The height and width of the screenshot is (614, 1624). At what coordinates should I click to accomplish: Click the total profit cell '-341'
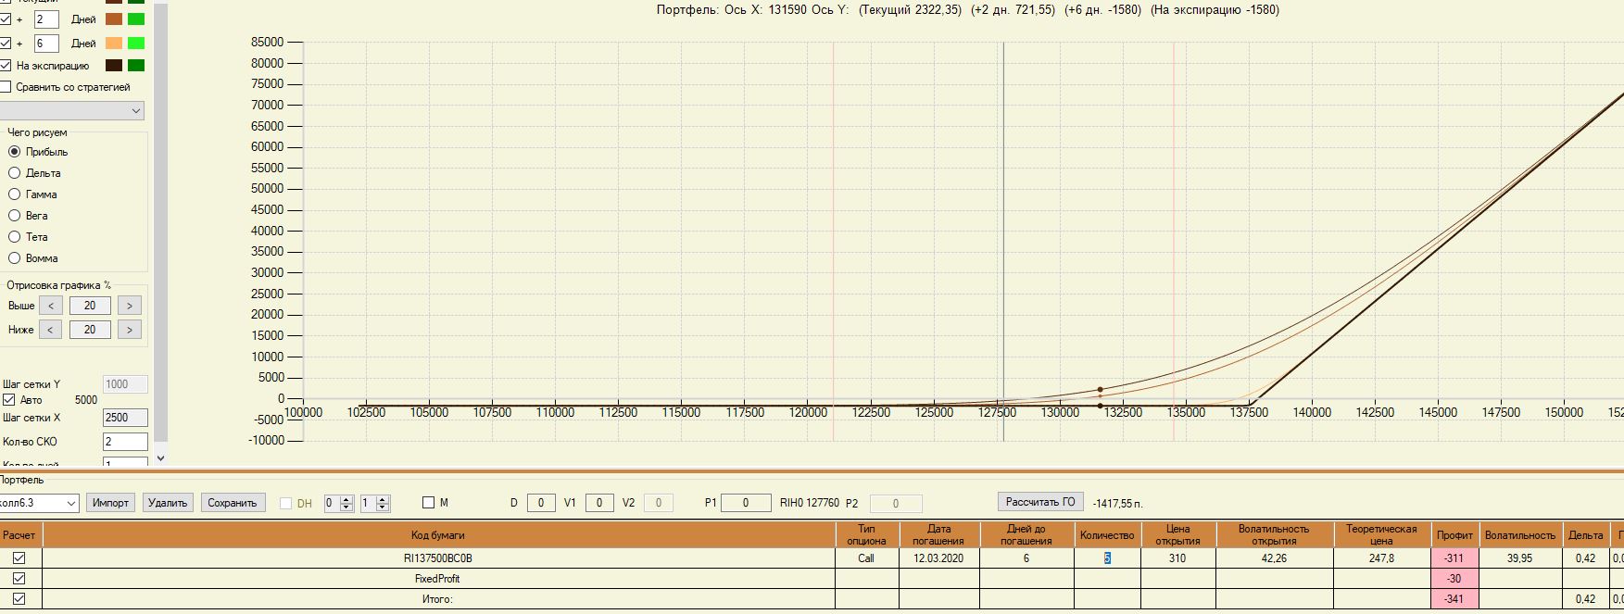1454,599
